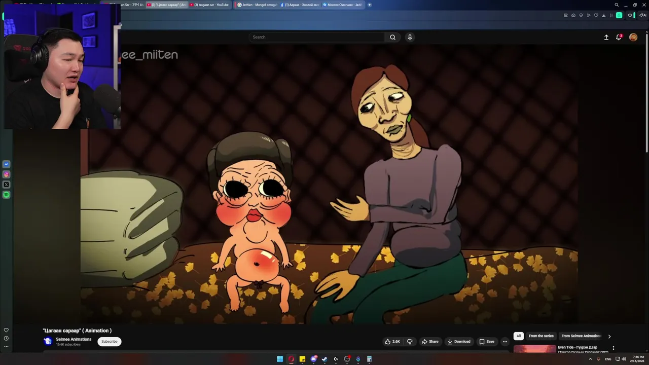649x365 pixels.
Task: Open Instagram in the browser sidebar
Action: click(x=7, y=174)
